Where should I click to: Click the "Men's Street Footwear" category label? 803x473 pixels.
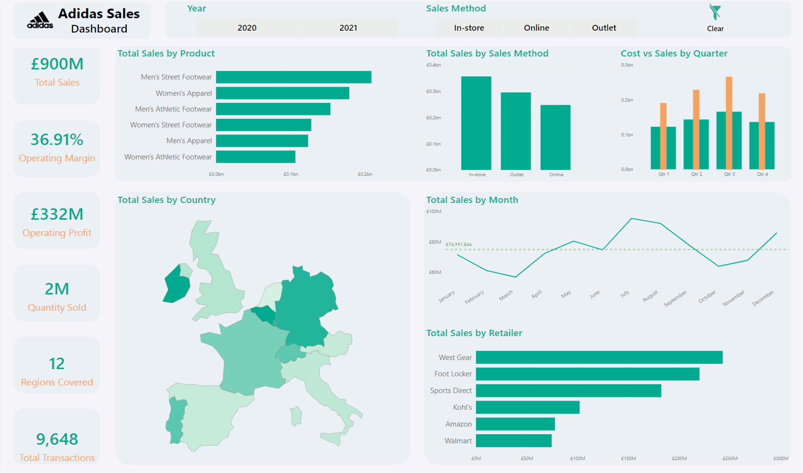[176, 77]
